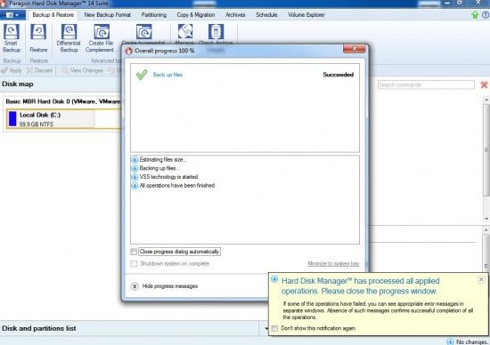Click the Search commands field
The width and height of the screenshot is (490, 345).
[426, 84]
